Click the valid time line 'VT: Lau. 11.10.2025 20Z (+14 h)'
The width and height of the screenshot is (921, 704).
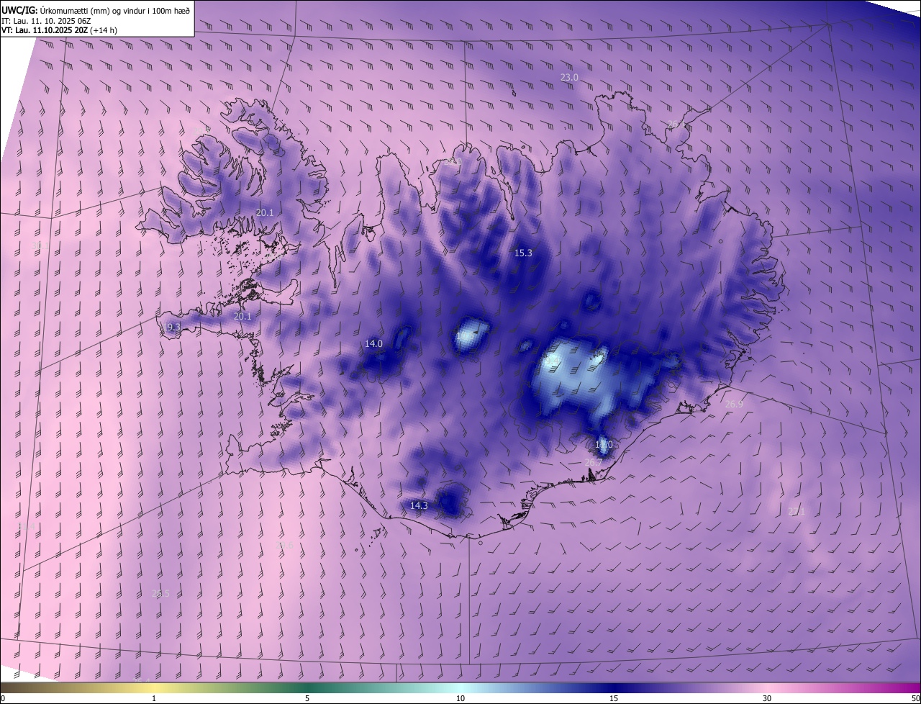point(59,30)
